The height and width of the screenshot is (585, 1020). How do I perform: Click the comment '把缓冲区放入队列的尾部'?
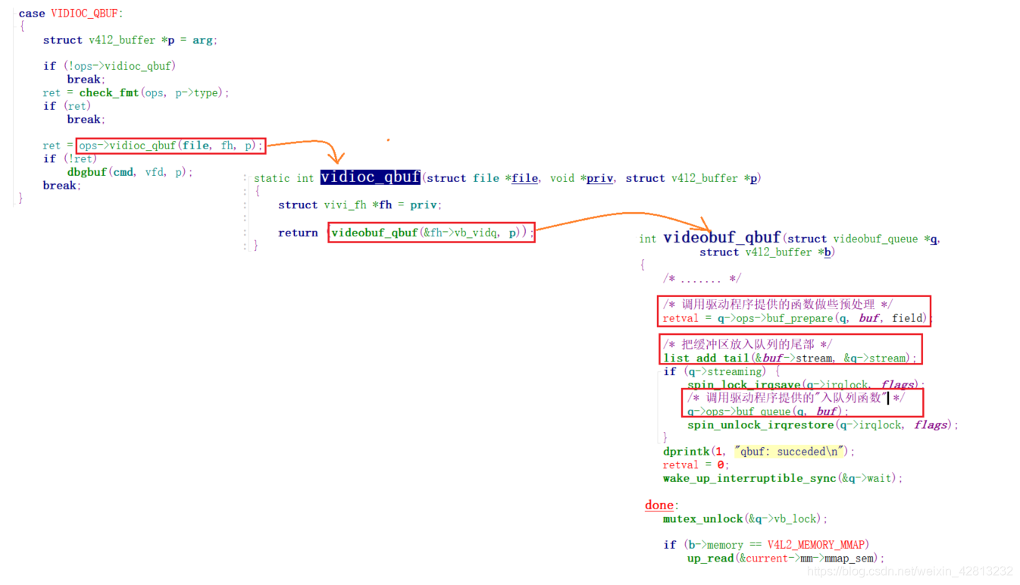point(748,344)
